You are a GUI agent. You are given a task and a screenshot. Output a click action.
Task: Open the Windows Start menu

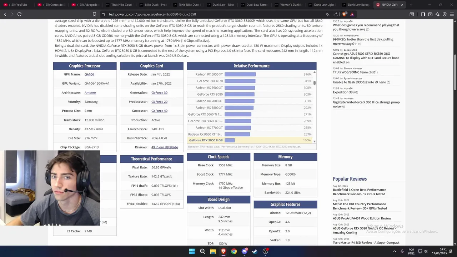coord(192,251)
